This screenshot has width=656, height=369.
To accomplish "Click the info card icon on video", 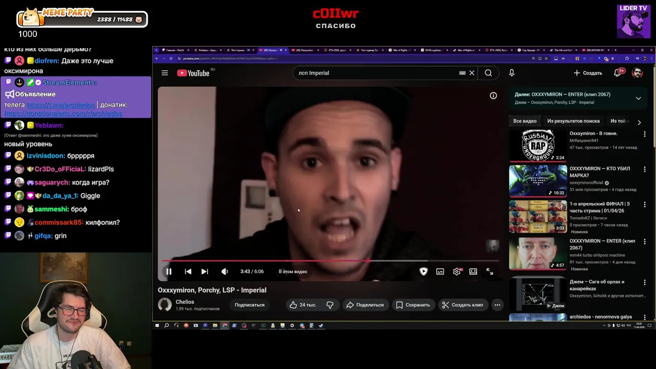I will (493, 95).
